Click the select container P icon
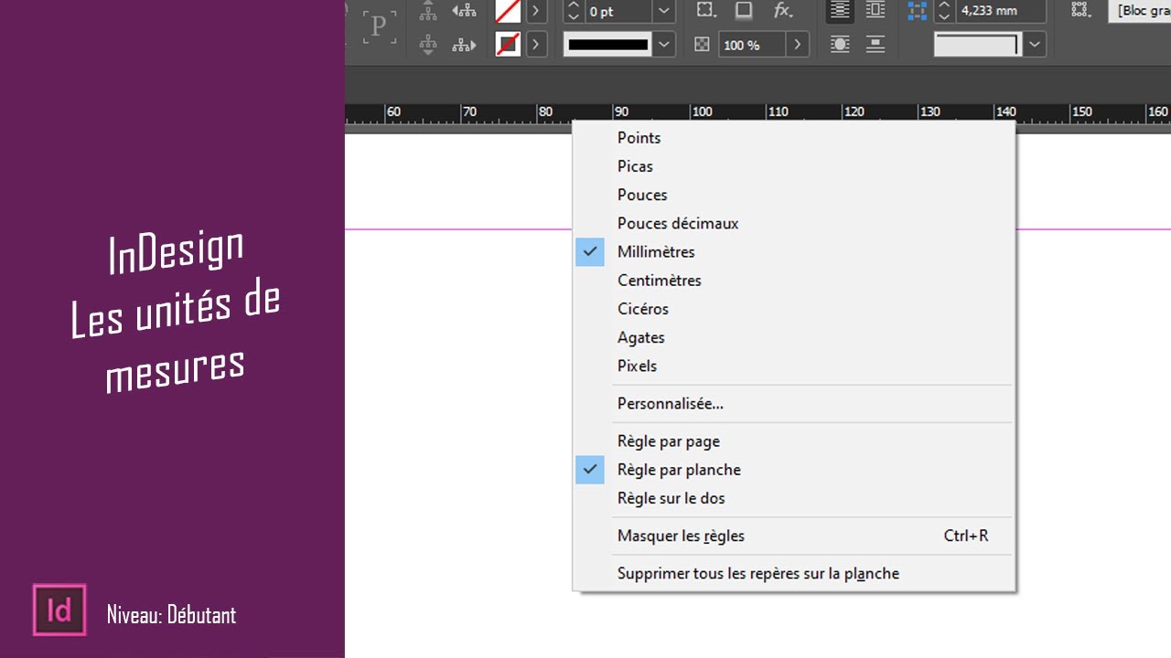Viewport: 1171px width, 658px height. [378, 26]
